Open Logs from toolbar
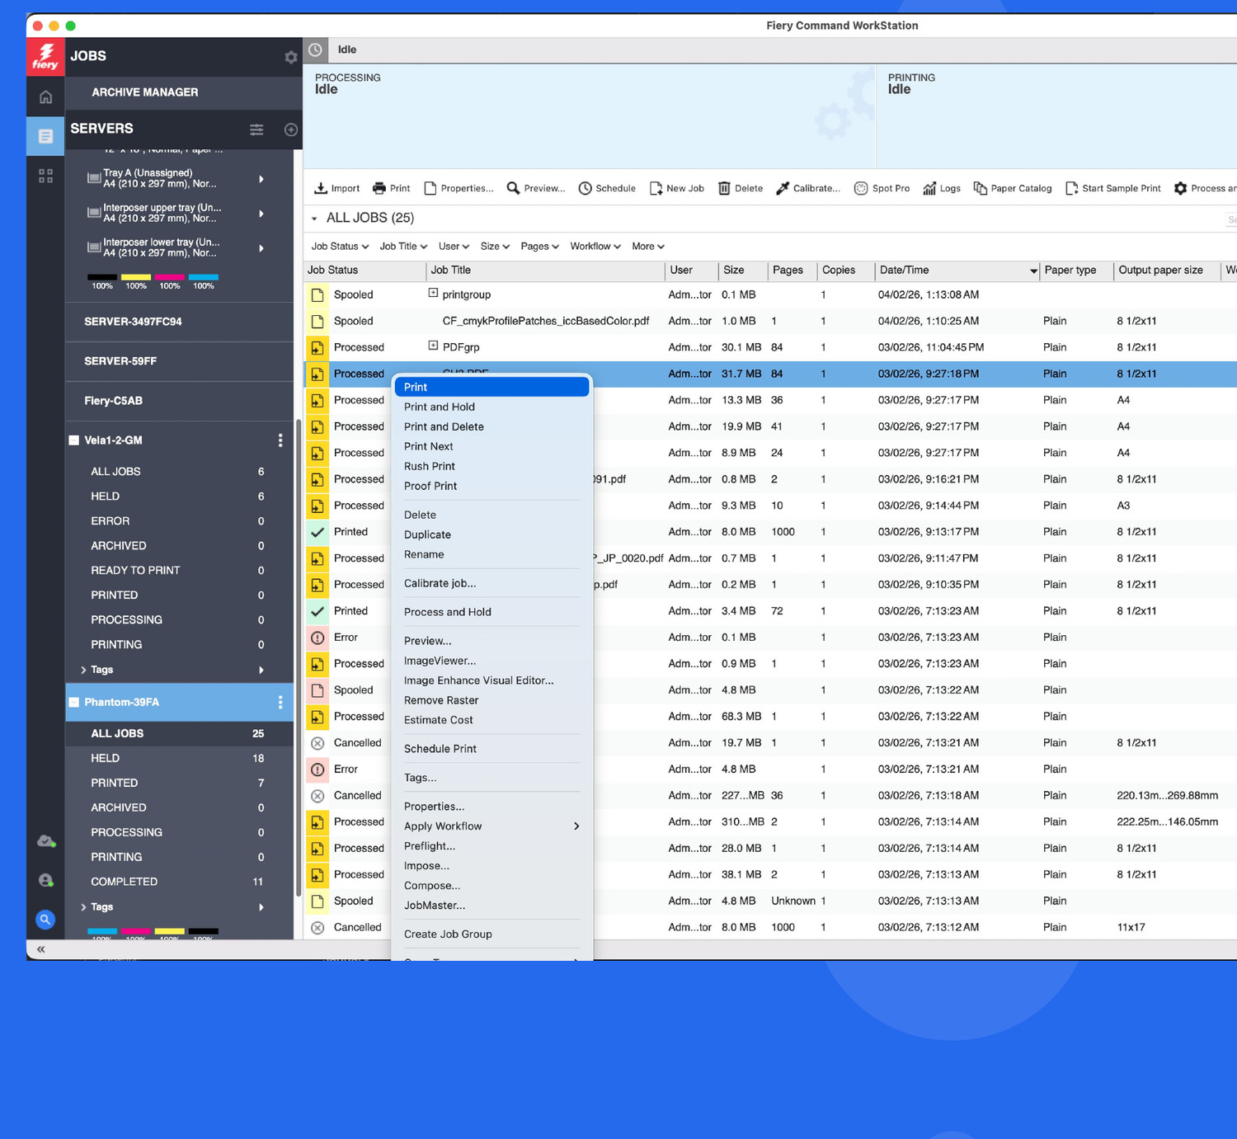1237x1139 pixels. point(942,188)
